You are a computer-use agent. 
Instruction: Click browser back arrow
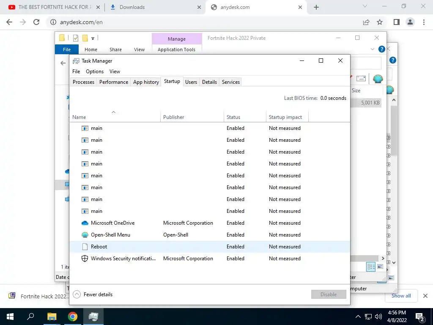(9, 22)
